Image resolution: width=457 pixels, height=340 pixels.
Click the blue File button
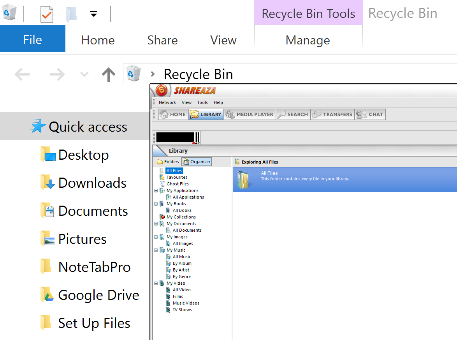(x=33, y=40)
